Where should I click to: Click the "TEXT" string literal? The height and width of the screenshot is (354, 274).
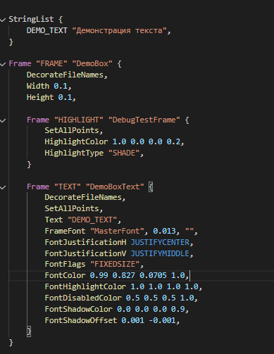(x=68, y=187)
